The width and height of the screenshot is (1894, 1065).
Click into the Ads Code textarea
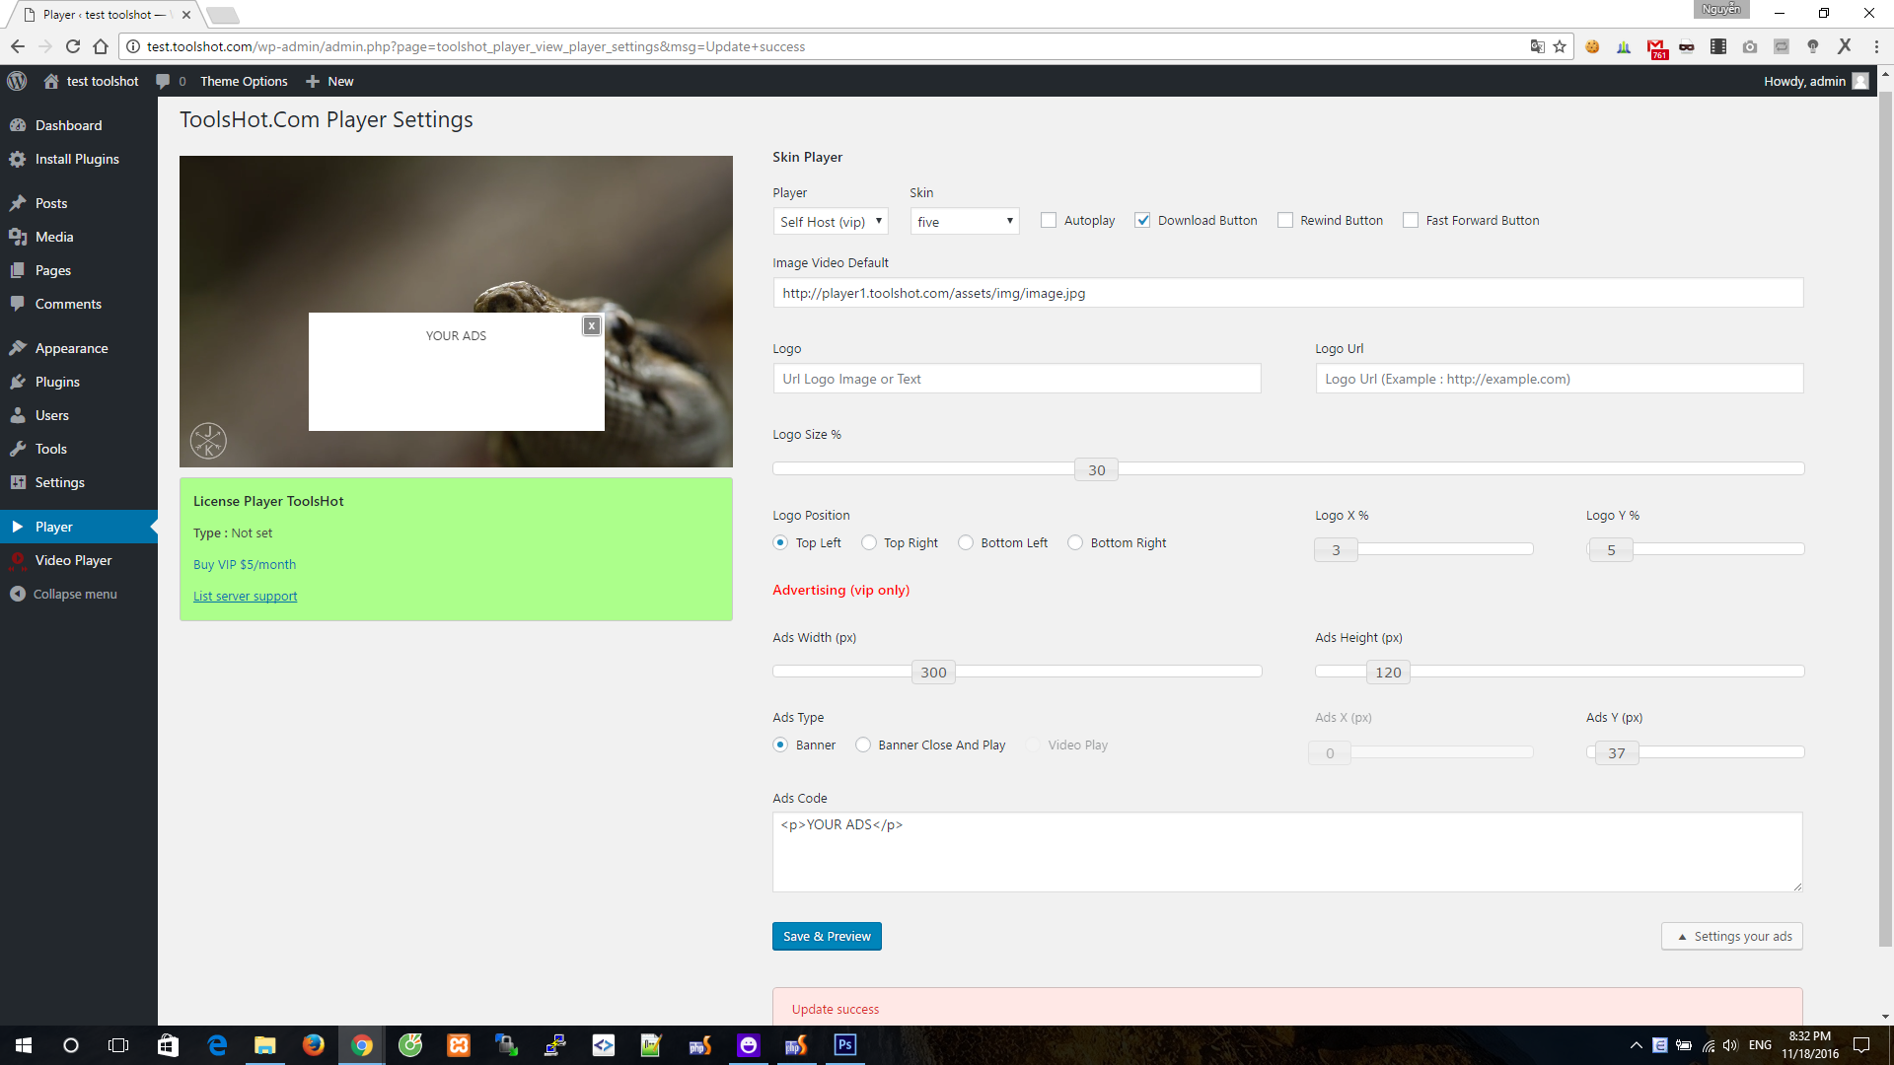(x=1287, y=853)
